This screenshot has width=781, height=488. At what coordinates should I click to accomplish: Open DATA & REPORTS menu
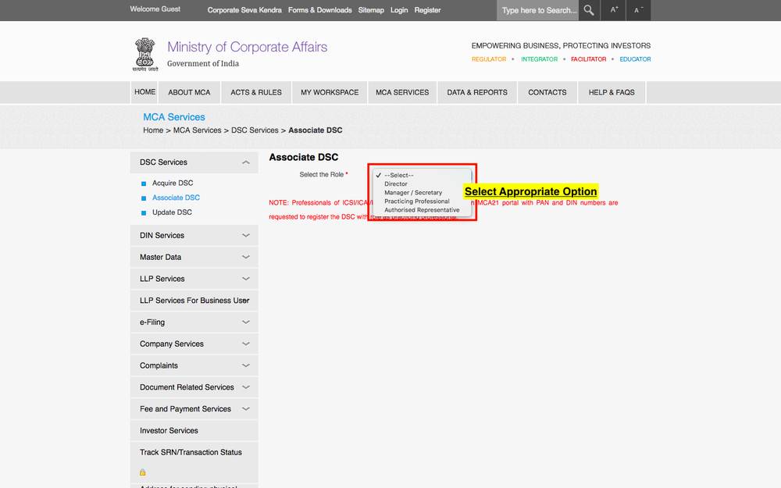(x=477, y=93)
